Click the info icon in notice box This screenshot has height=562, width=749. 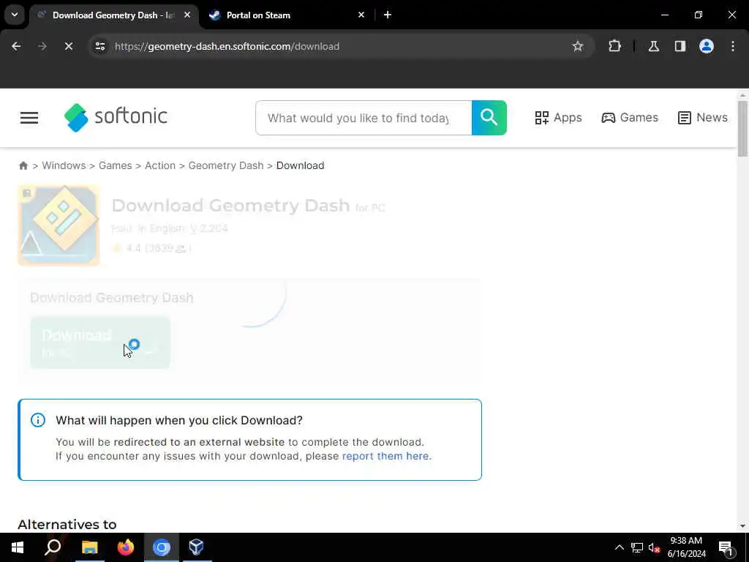(38, 420)
